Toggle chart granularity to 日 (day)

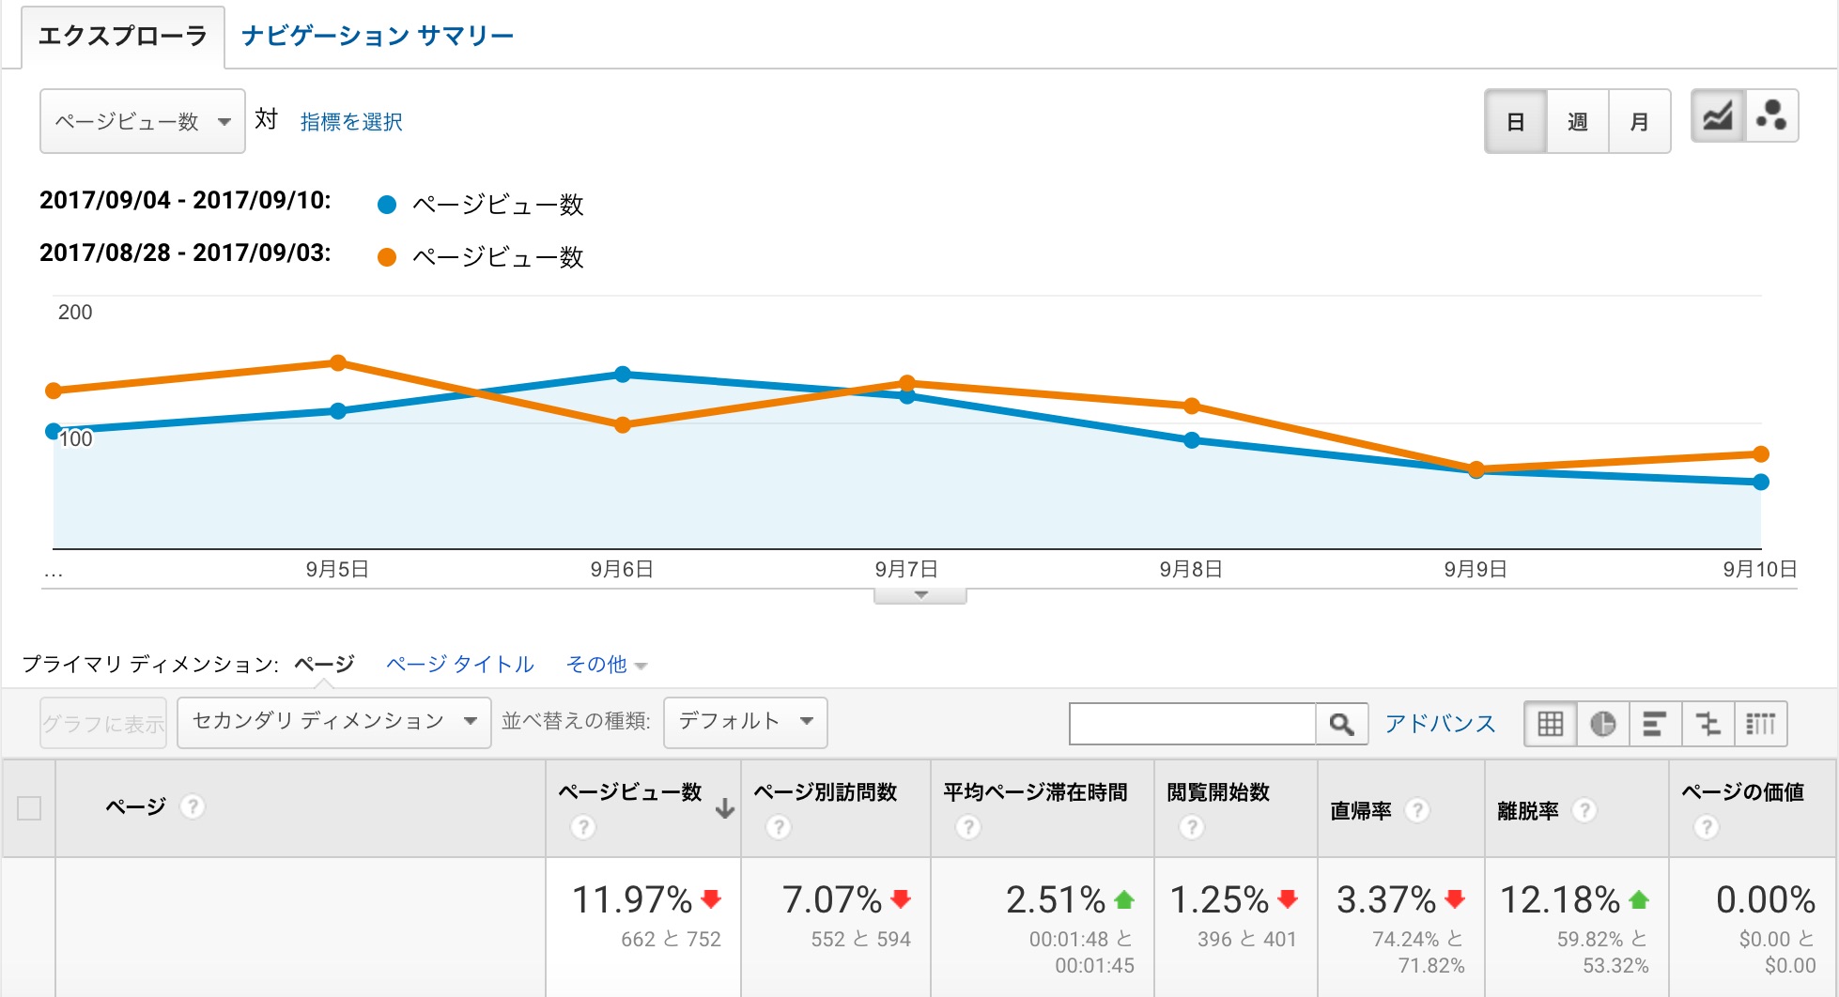tap(1515, 122)
